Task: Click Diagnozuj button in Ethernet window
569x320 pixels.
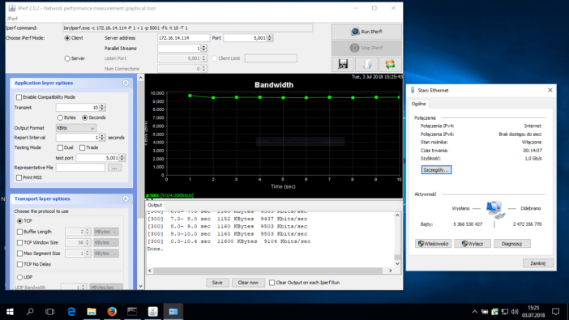Action: [x=512, y=244]
